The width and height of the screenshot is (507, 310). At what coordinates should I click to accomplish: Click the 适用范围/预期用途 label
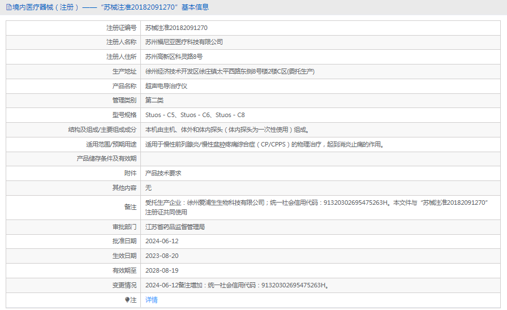tap(111, 144)
